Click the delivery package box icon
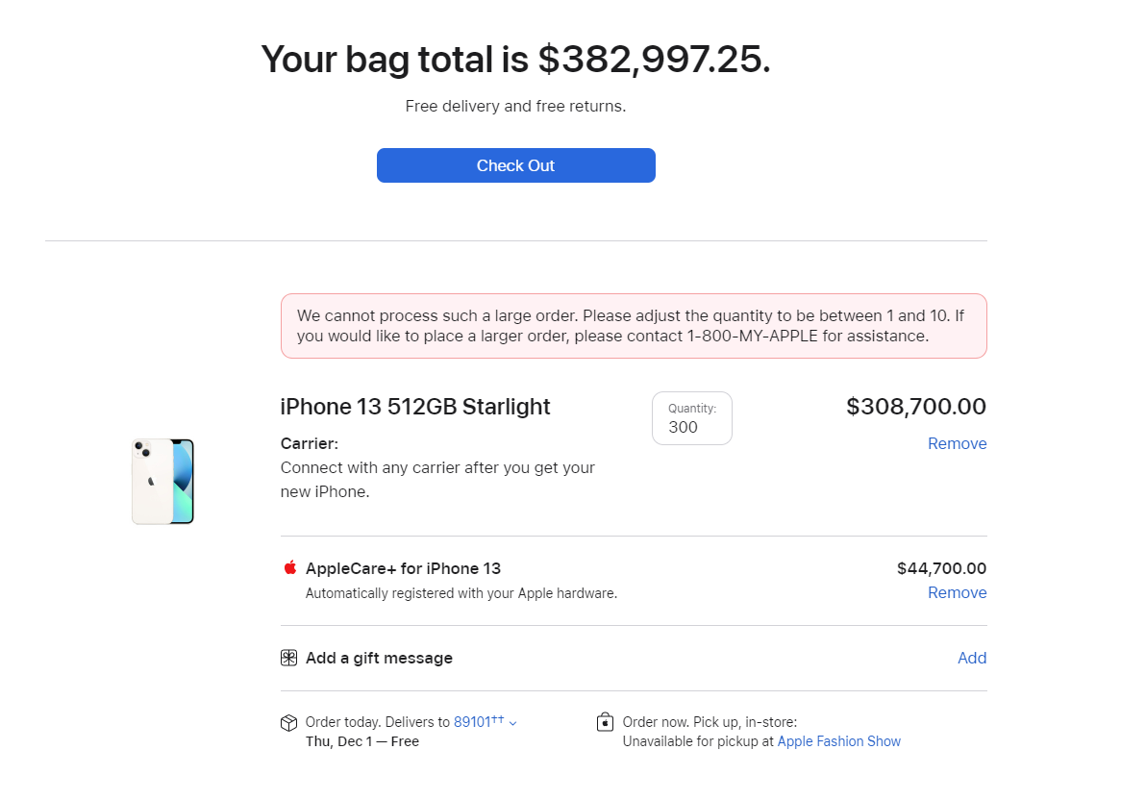1121x800 pixels. 288,722
